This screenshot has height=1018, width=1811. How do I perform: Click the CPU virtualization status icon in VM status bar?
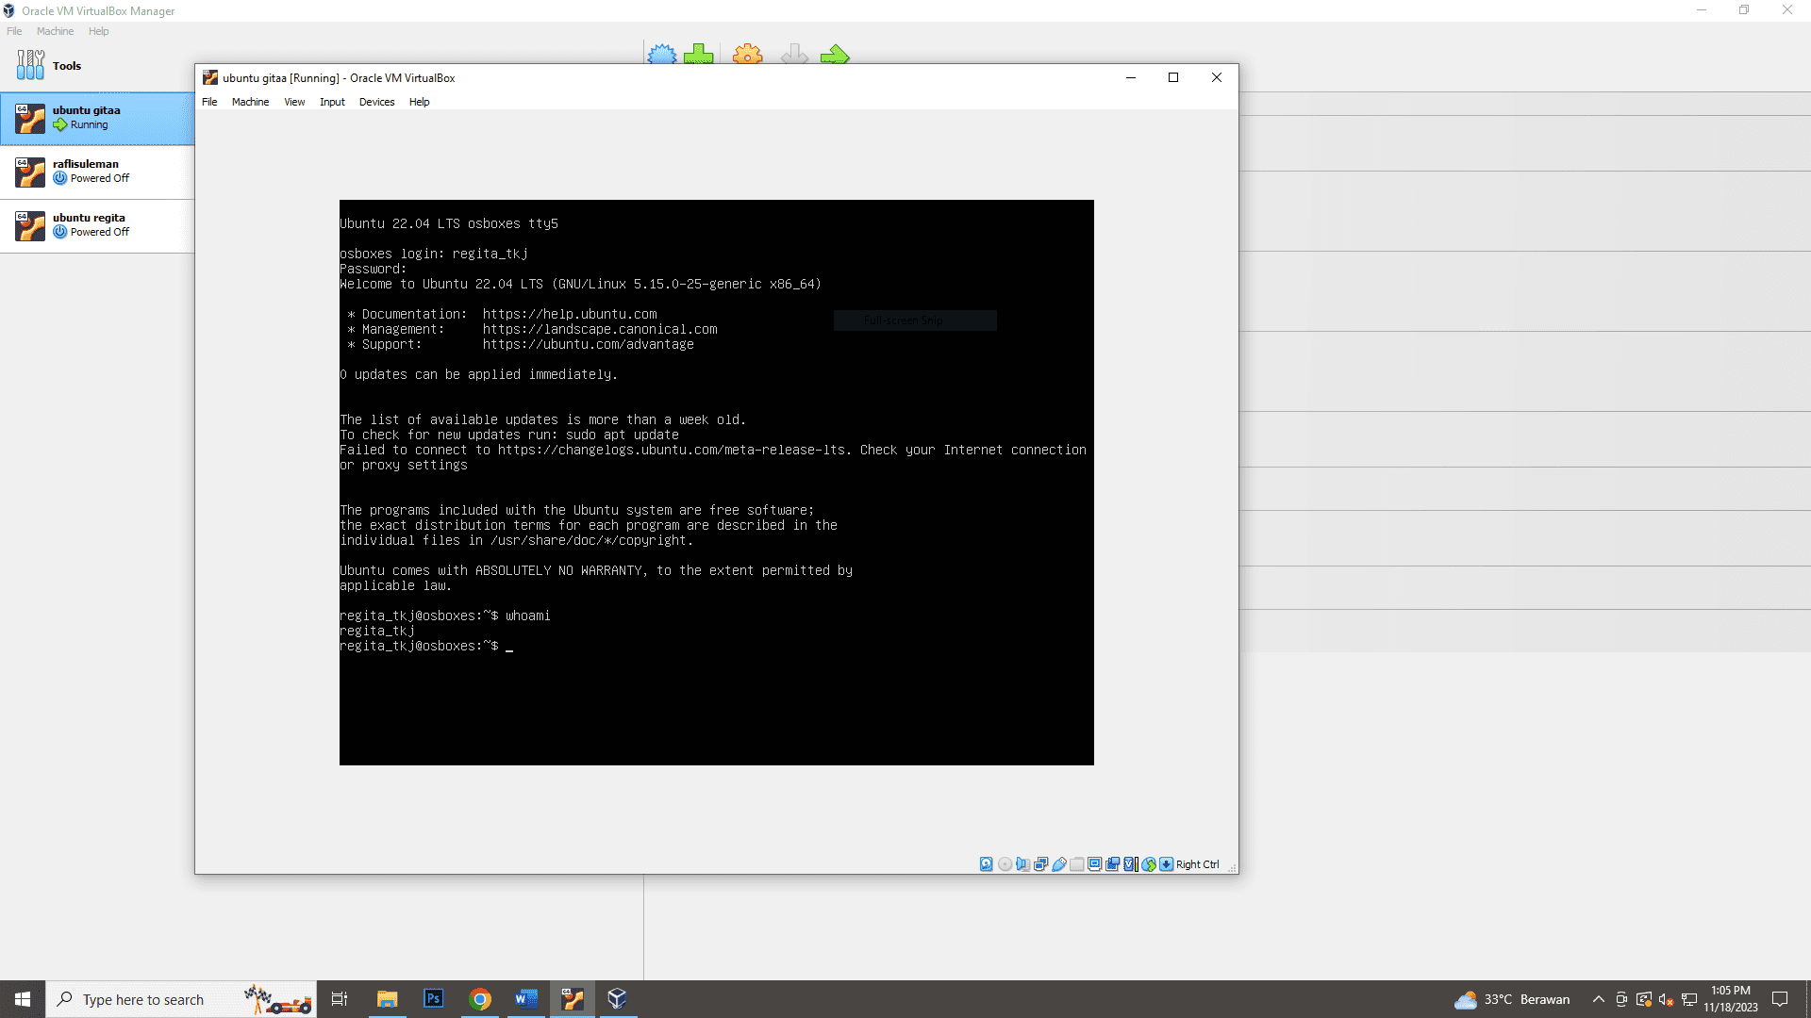[x=1131, y=864]
